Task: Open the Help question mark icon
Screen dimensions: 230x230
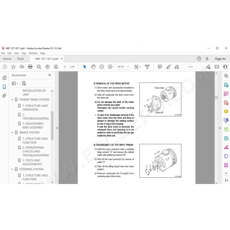Action: pos(199,59)
